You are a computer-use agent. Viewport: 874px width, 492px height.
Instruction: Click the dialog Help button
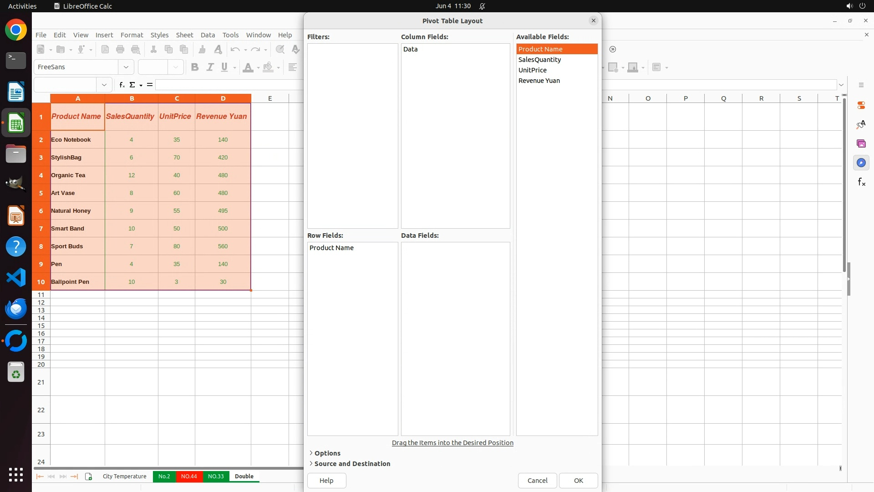point(326,481)
